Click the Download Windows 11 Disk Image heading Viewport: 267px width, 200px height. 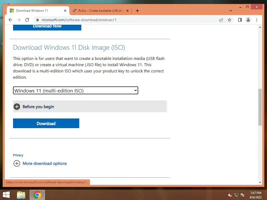pos(69,47)
